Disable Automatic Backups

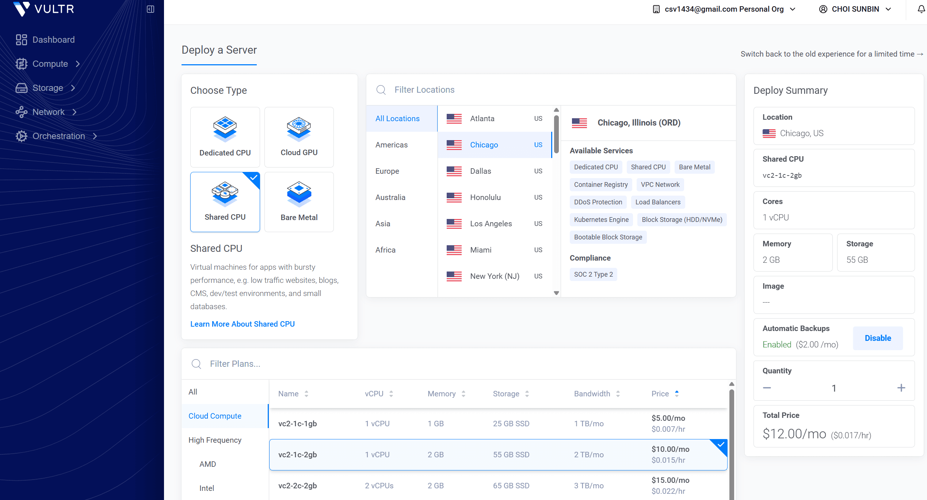coord(878,338)
